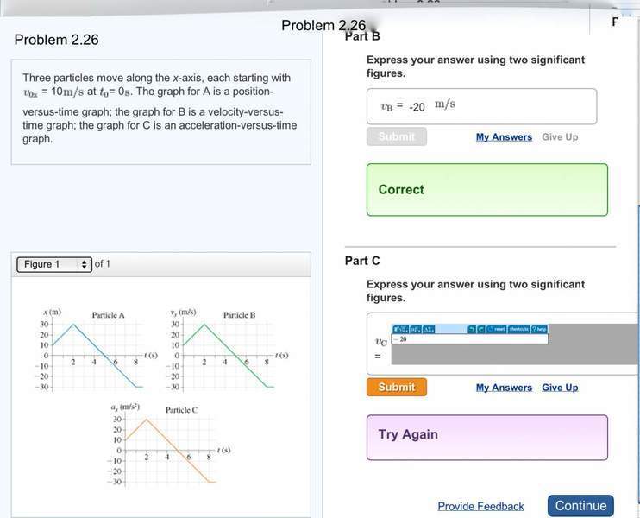The image size is (640, 518).
Task: Click the undo arrow in answer toolbar
Action: point(472,329)
